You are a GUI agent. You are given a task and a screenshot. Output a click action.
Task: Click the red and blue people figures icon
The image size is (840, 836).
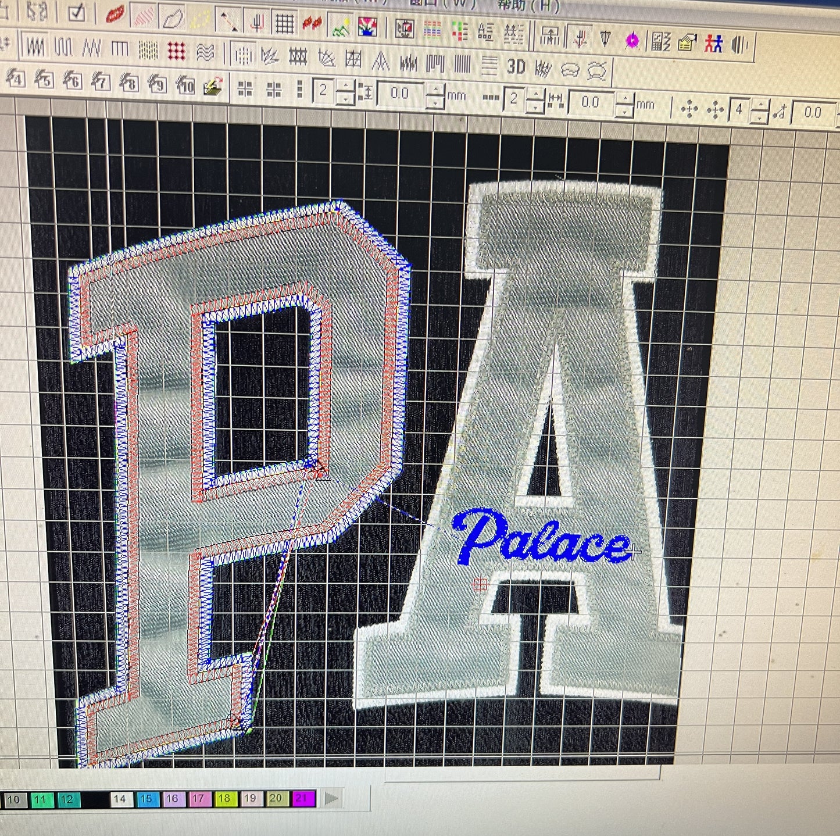[x=713, y=44]
